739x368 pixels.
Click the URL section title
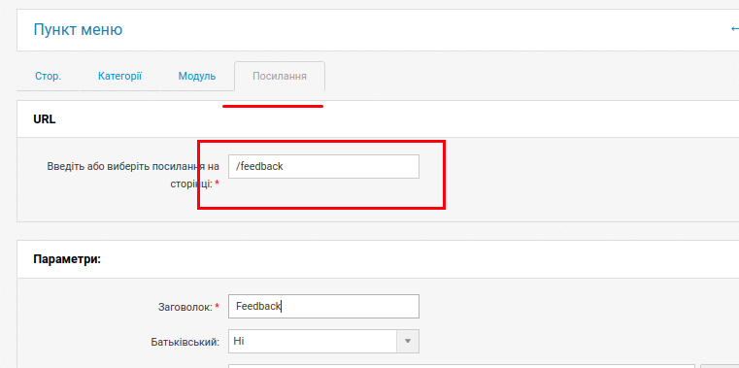pos(45,119)
